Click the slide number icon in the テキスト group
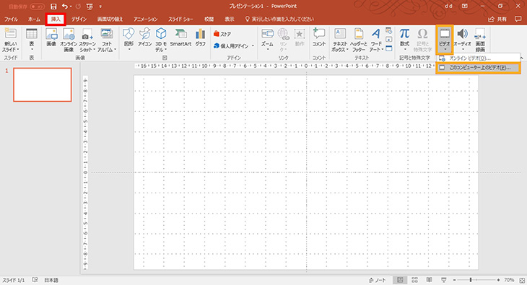 pyautogui.click(x=389, y=40)
